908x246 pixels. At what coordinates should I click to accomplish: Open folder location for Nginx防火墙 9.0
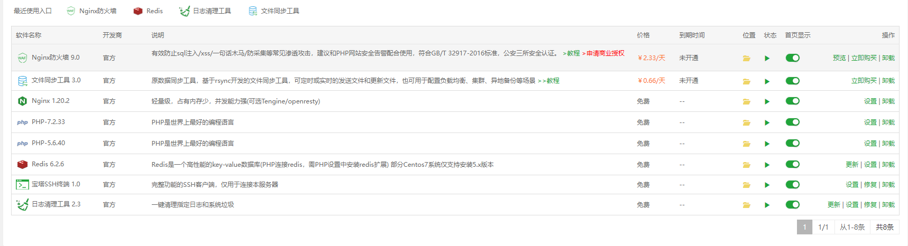746,58
